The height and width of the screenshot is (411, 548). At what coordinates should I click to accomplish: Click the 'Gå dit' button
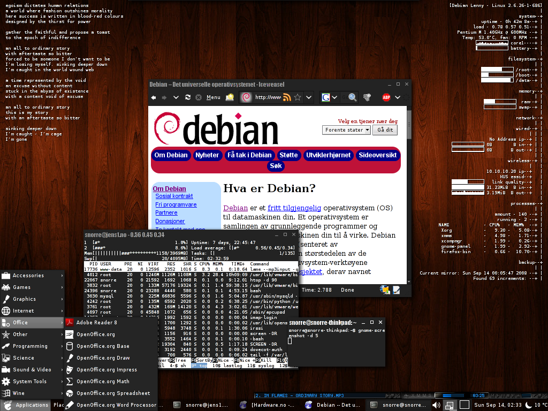click(385, 130)
